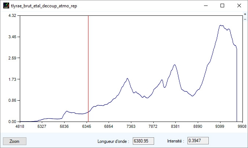The height and width of the screenshot is (148, 248).
Task: Click the ISIS app icon in title bar
Action: coord(6,6)
